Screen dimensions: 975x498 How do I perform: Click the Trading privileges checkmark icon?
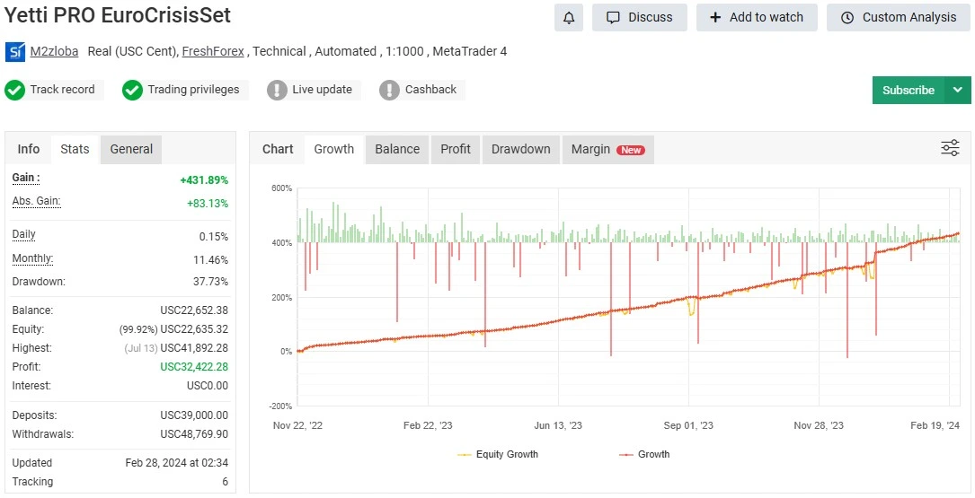(133, 90)
